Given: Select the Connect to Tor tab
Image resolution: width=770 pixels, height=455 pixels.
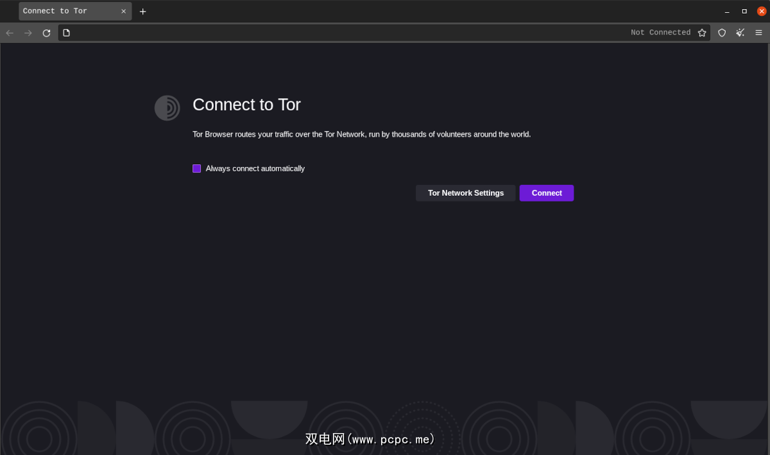Looking at the screenshot, I should [75, 11].
